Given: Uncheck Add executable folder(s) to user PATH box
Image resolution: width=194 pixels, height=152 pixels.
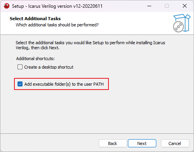Looking at the screenshot, I should (x=20, y=84).
